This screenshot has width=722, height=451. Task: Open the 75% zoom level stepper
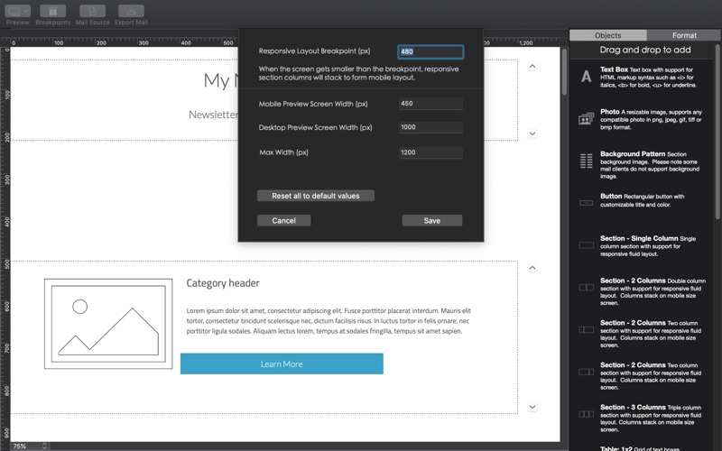(44, 446)
